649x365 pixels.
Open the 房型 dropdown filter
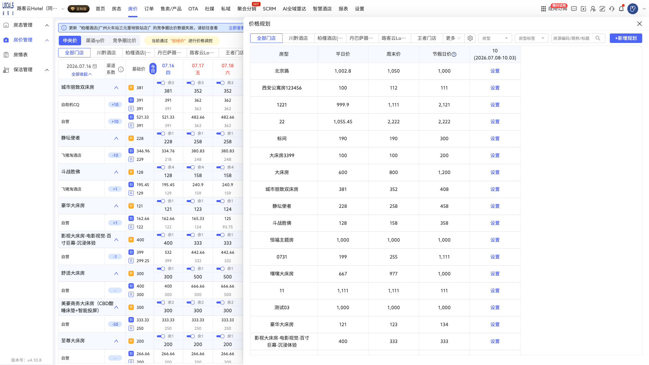(495, 38)
